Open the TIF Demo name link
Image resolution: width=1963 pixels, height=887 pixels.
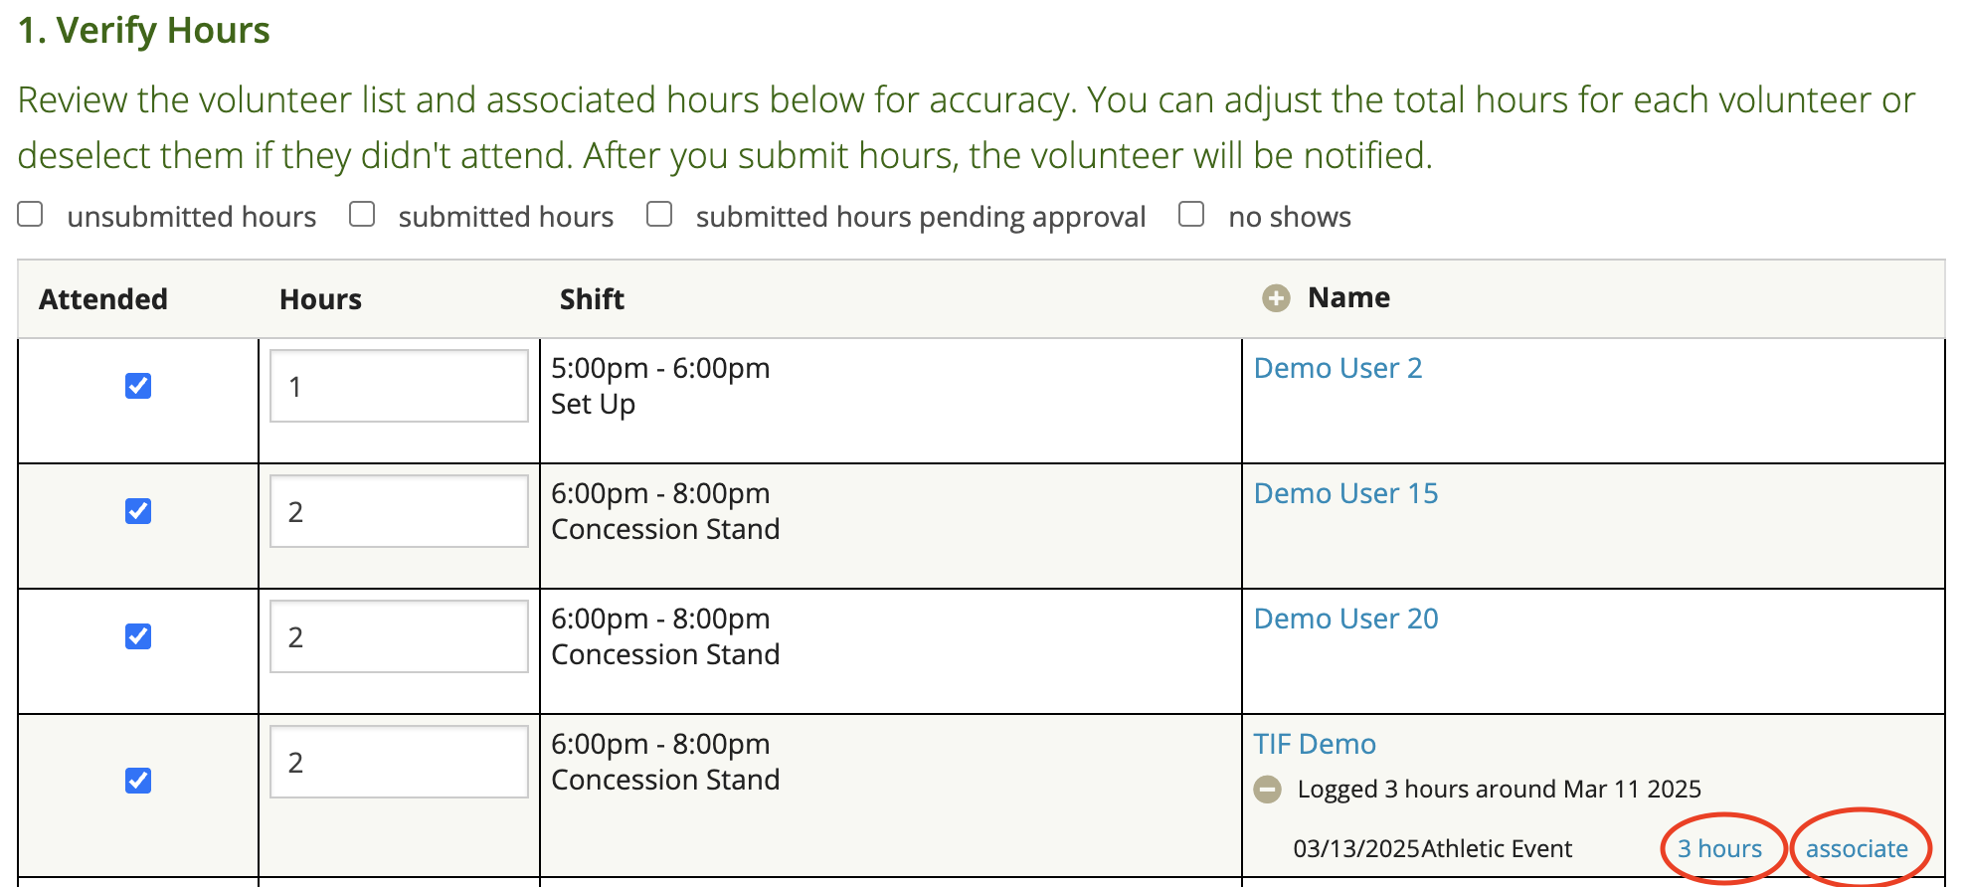click(x=1315, y=744)
